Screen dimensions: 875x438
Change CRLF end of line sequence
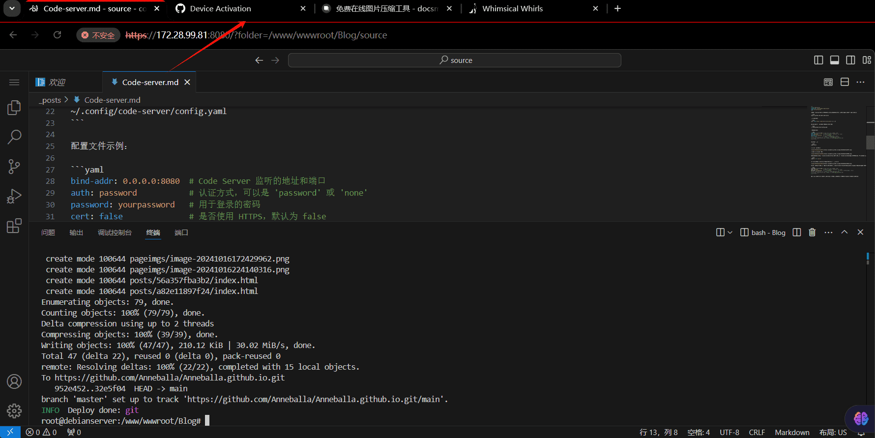pos(757,432)
